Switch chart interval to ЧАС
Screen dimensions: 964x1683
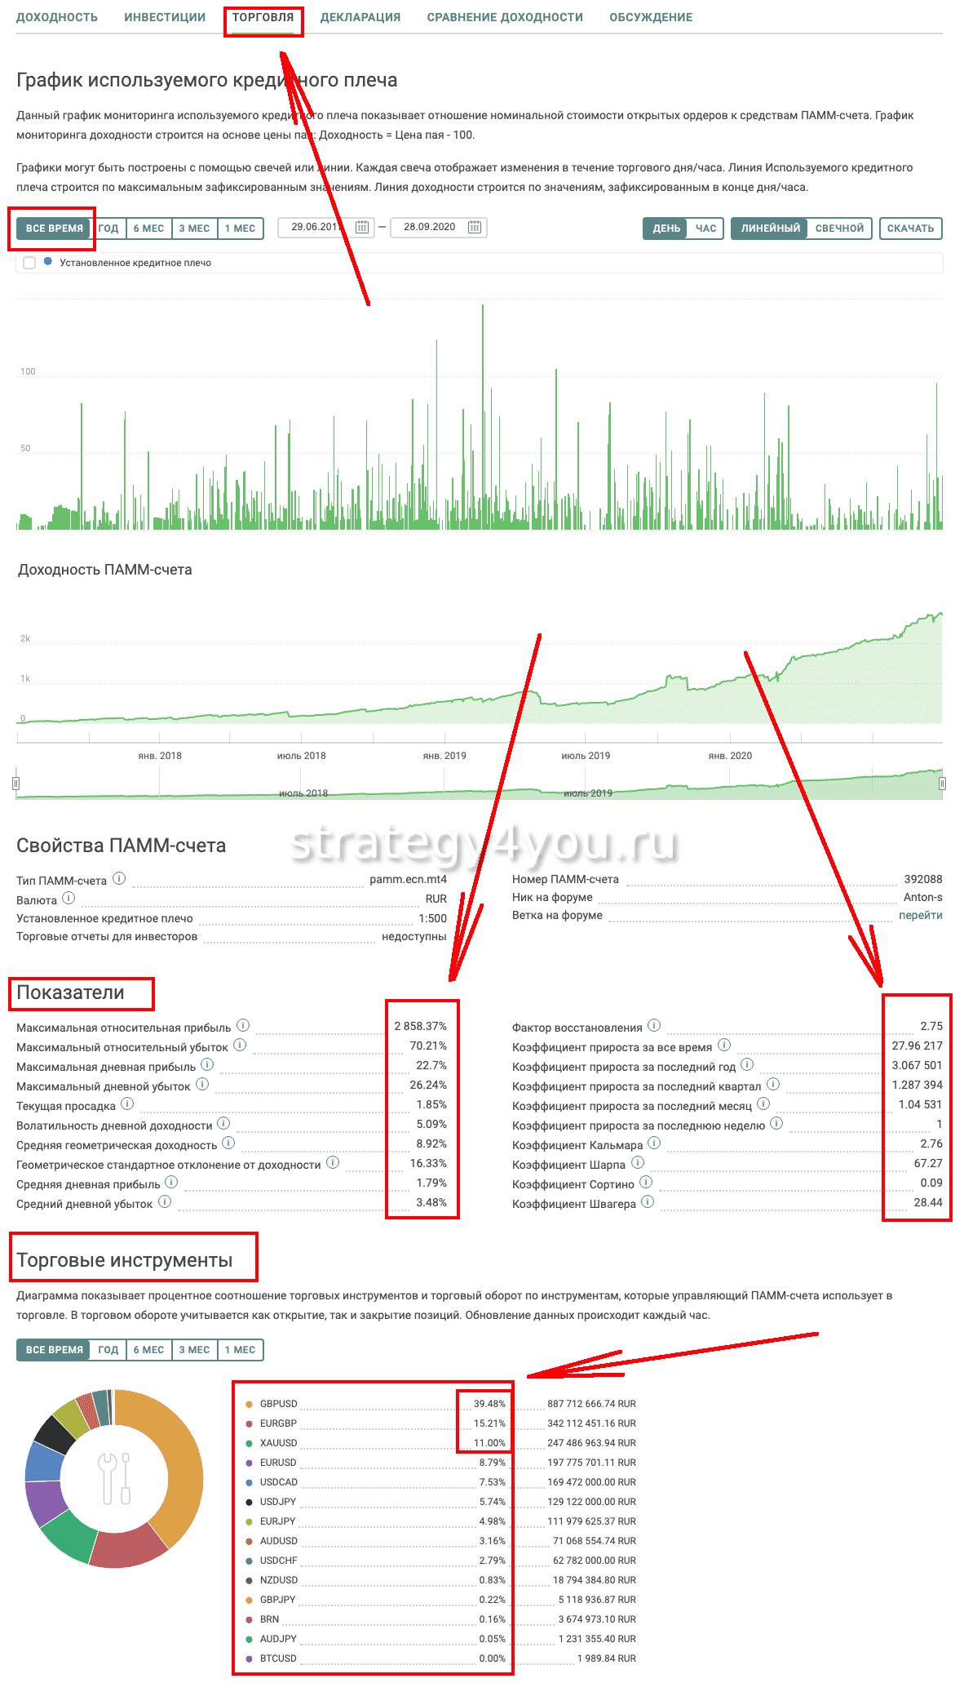(x=705, y=229)
